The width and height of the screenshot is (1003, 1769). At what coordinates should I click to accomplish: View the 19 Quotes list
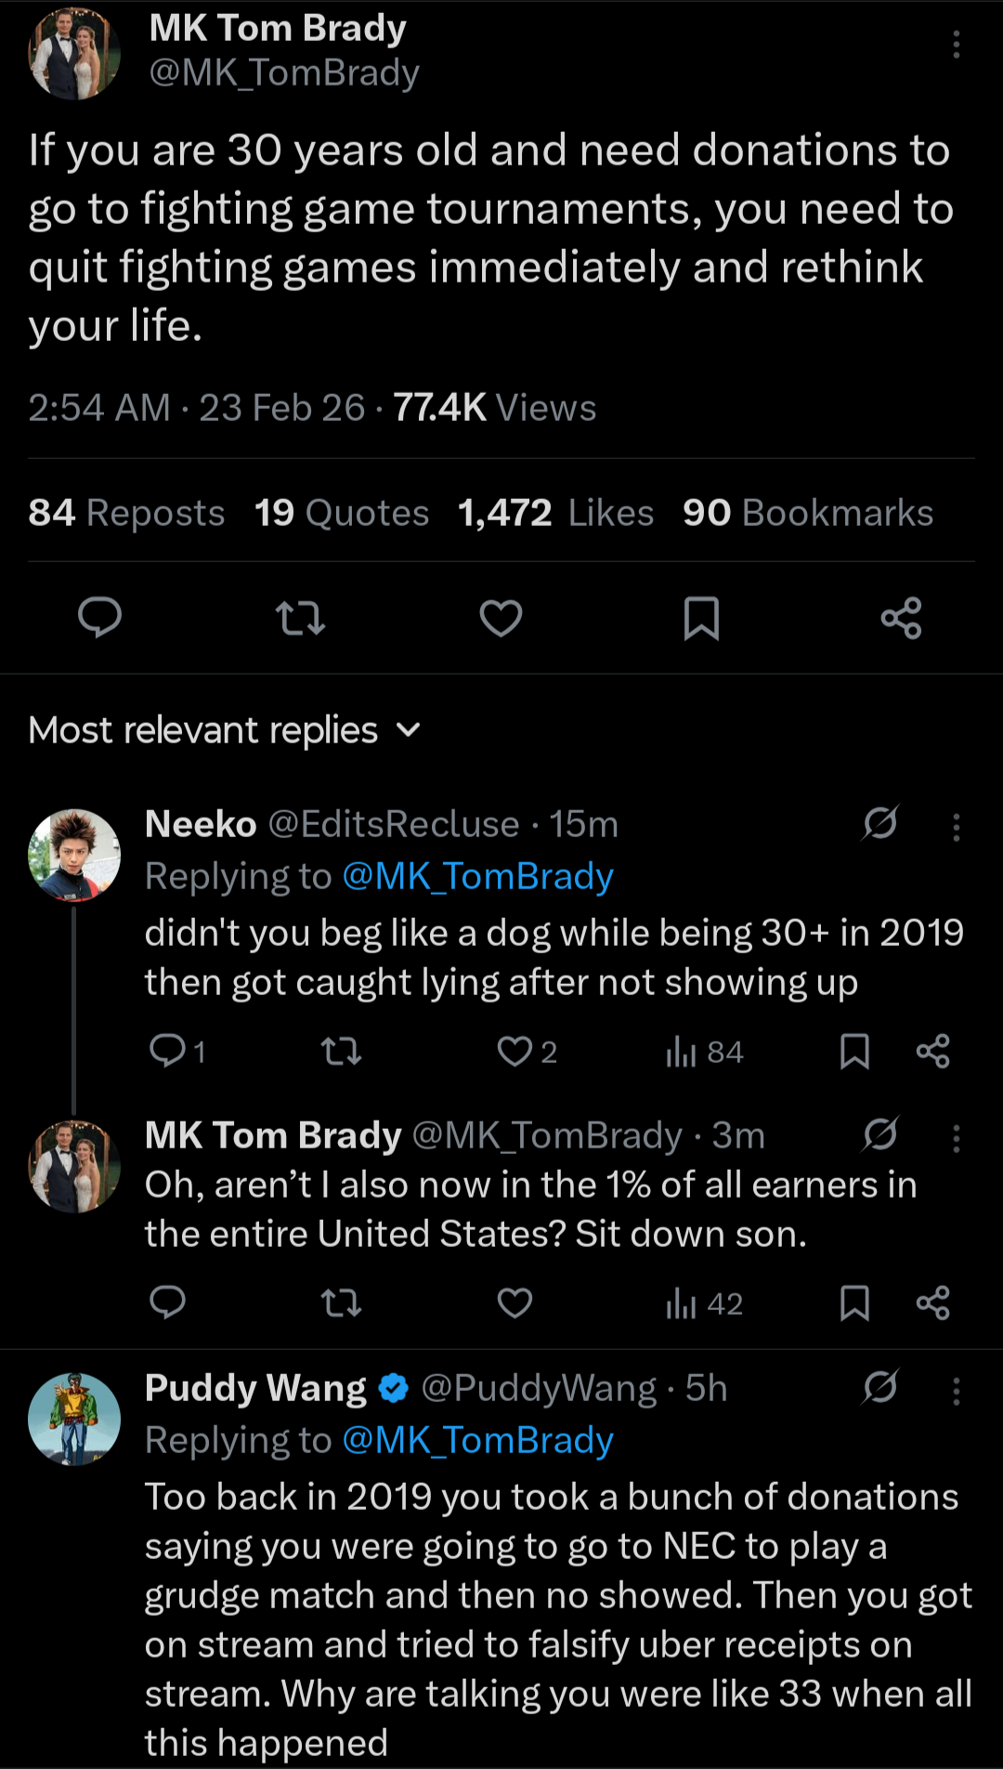pyautogui.click(x=342, y=513)
